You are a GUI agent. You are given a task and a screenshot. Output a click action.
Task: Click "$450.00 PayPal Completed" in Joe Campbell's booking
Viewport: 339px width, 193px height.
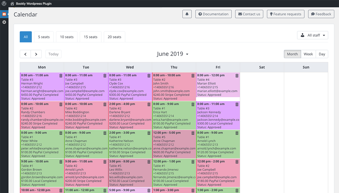click(x=84, y=95)
